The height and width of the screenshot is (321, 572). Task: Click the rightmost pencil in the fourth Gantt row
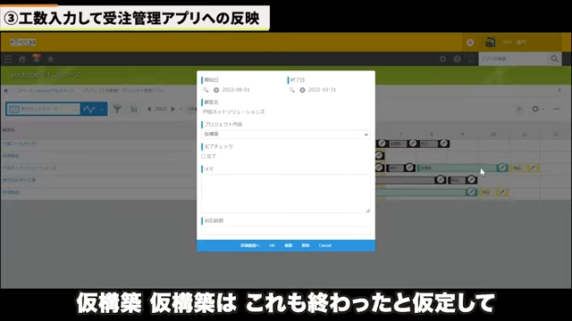[x=472, y=179]
